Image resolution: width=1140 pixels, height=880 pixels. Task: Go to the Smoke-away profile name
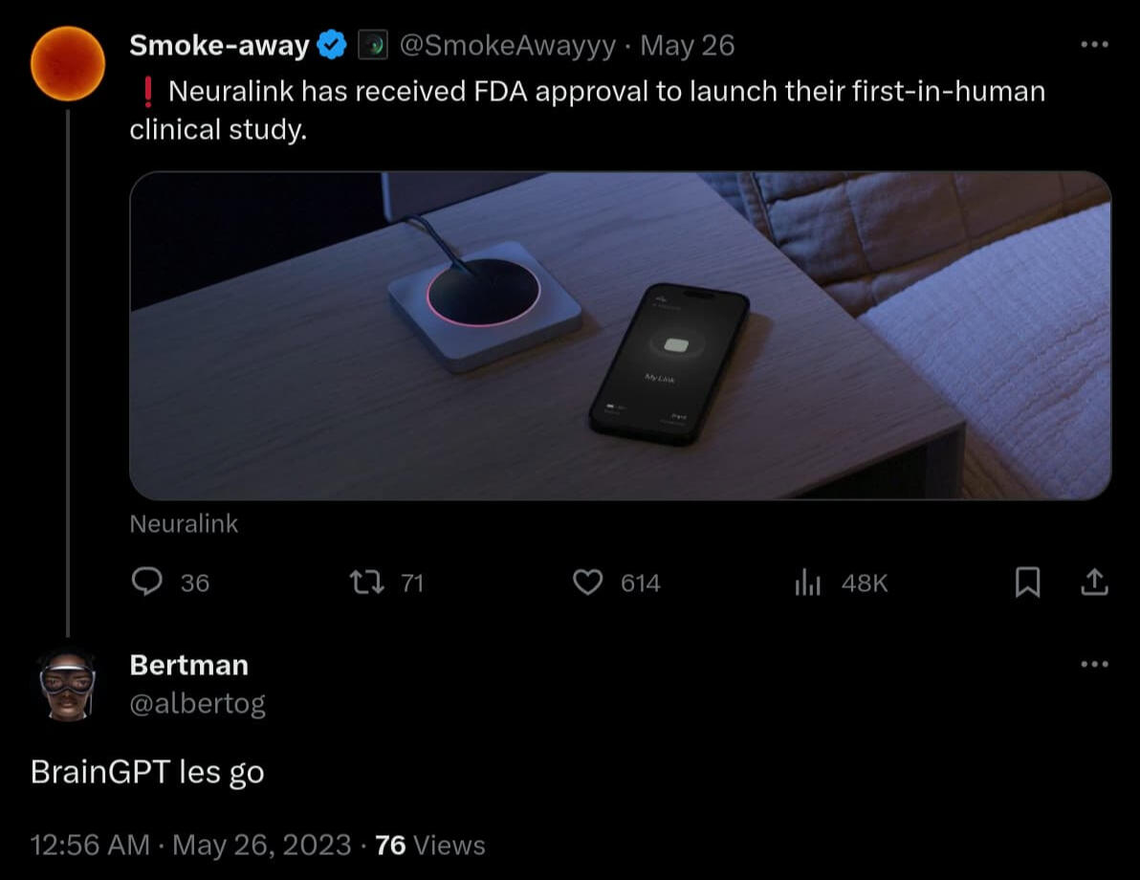(x=219, y=45)
